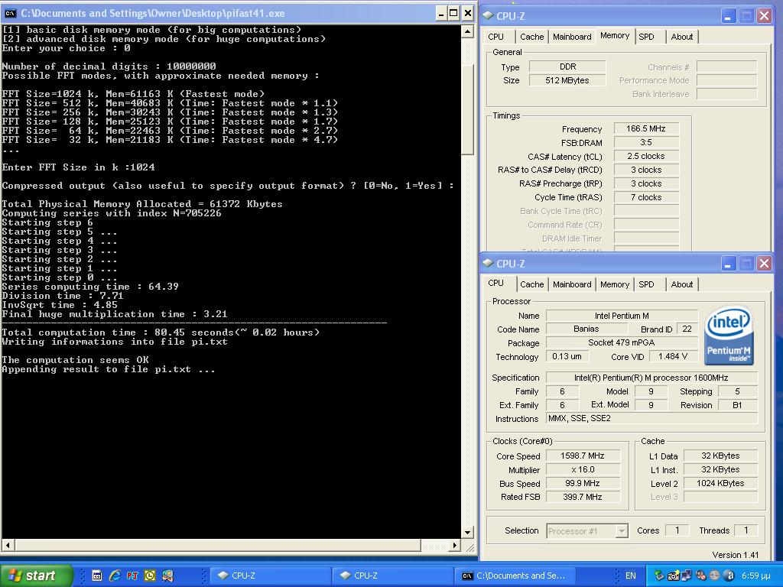Click the CPU-Z title icon in Memory window

[489, 15]
